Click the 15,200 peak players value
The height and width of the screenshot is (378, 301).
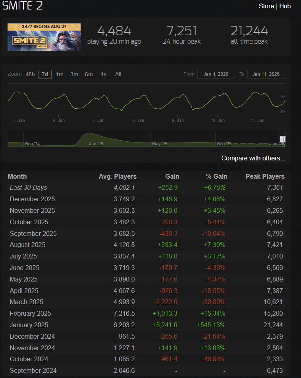[x=273, y=313]
